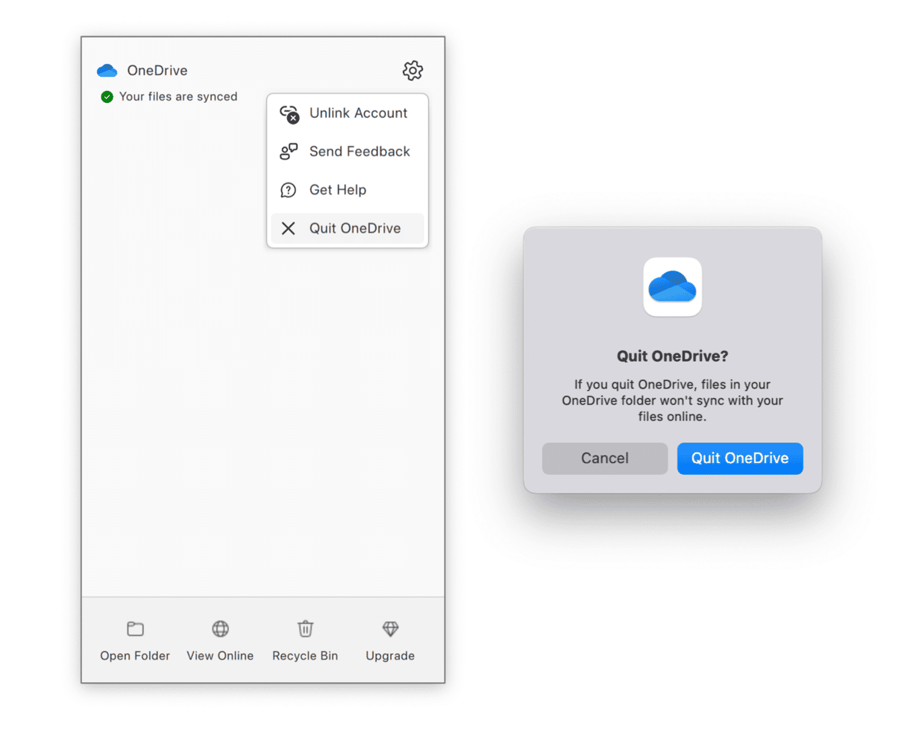Click the View Online globe icon
907x735 pixels.
click(x=220, y=628)
